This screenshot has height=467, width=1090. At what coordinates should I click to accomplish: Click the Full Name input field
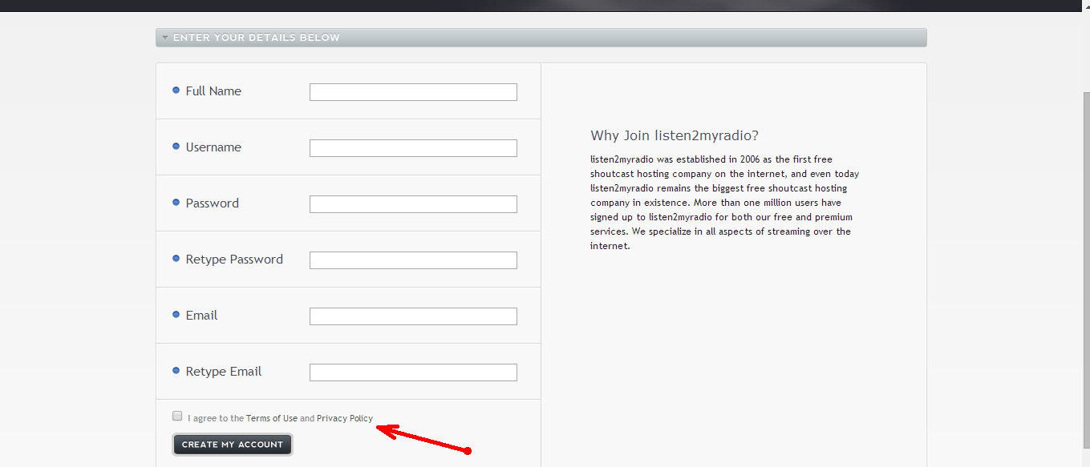click(x=413, y=92)
